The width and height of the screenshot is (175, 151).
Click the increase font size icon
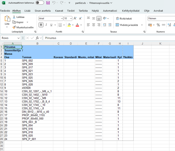tap(76, 18)
